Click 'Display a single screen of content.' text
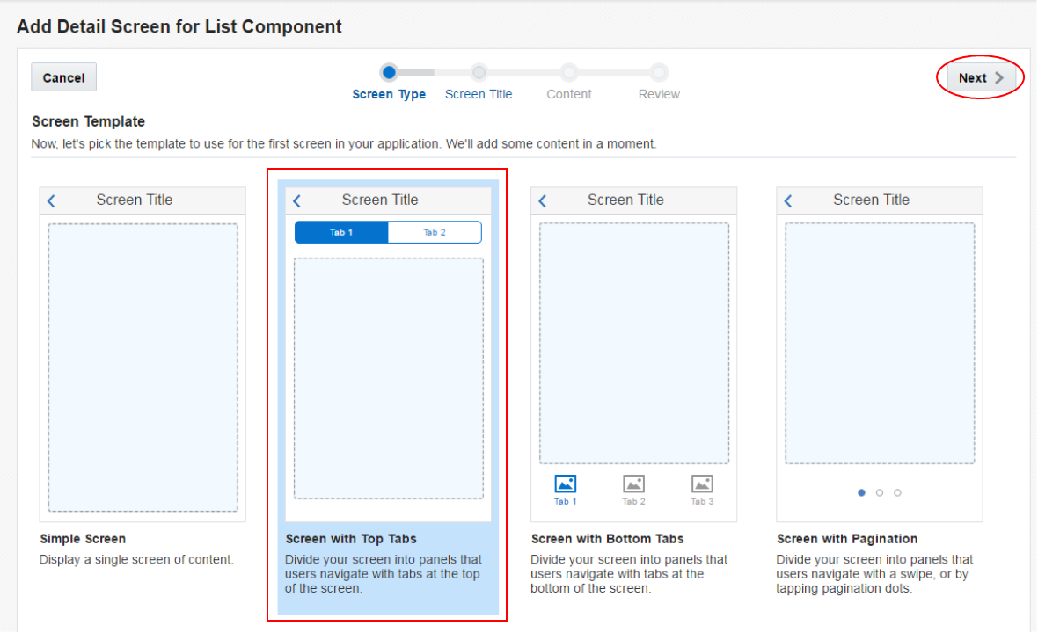Screen dimensions: 1038x633 click(136, 559)
